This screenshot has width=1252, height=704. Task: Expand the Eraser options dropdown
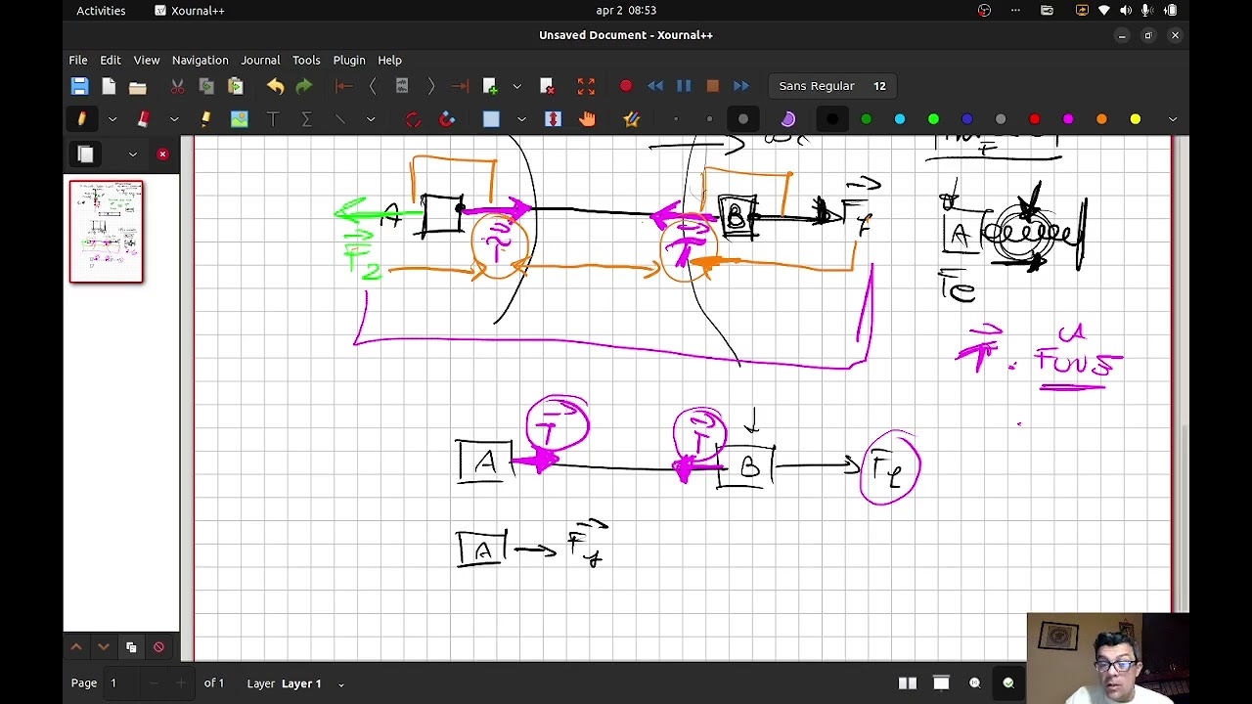click(x=174, y=119)
